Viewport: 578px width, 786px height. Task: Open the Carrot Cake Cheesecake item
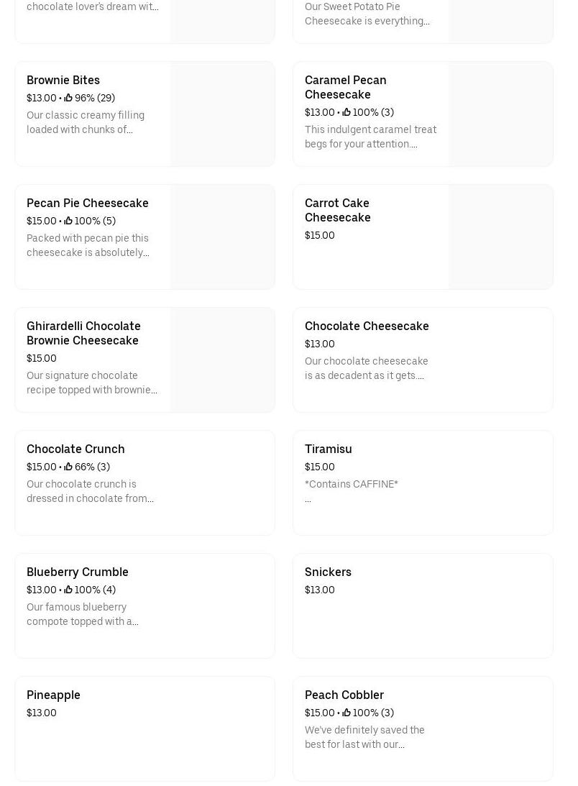tap(337, 210)
